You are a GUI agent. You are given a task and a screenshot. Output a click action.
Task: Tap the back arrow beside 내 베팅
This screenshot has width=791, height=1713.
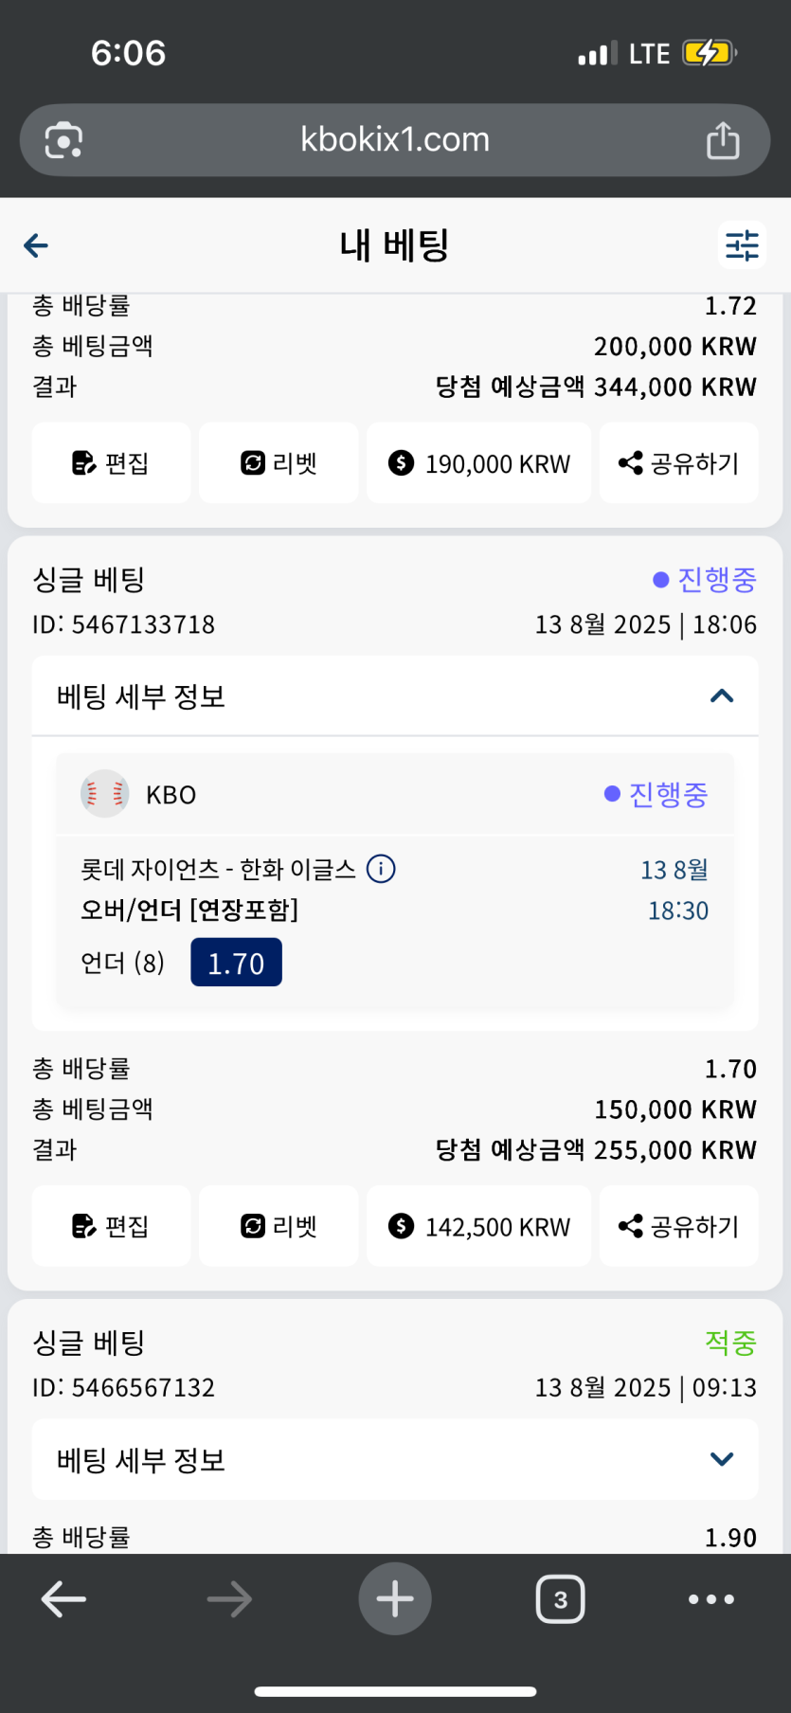pyautogui.click(x=36, y=246)
